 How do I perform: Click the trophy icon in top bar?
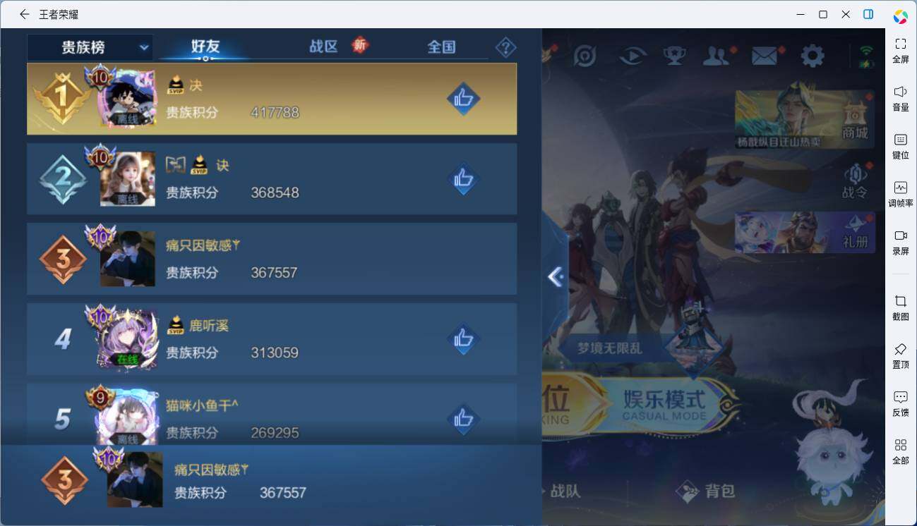pyautogui.click(x=675, y=56)
